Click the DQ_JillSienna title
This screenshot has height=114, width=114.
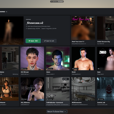pyautogui.click(x=25, y=102)
